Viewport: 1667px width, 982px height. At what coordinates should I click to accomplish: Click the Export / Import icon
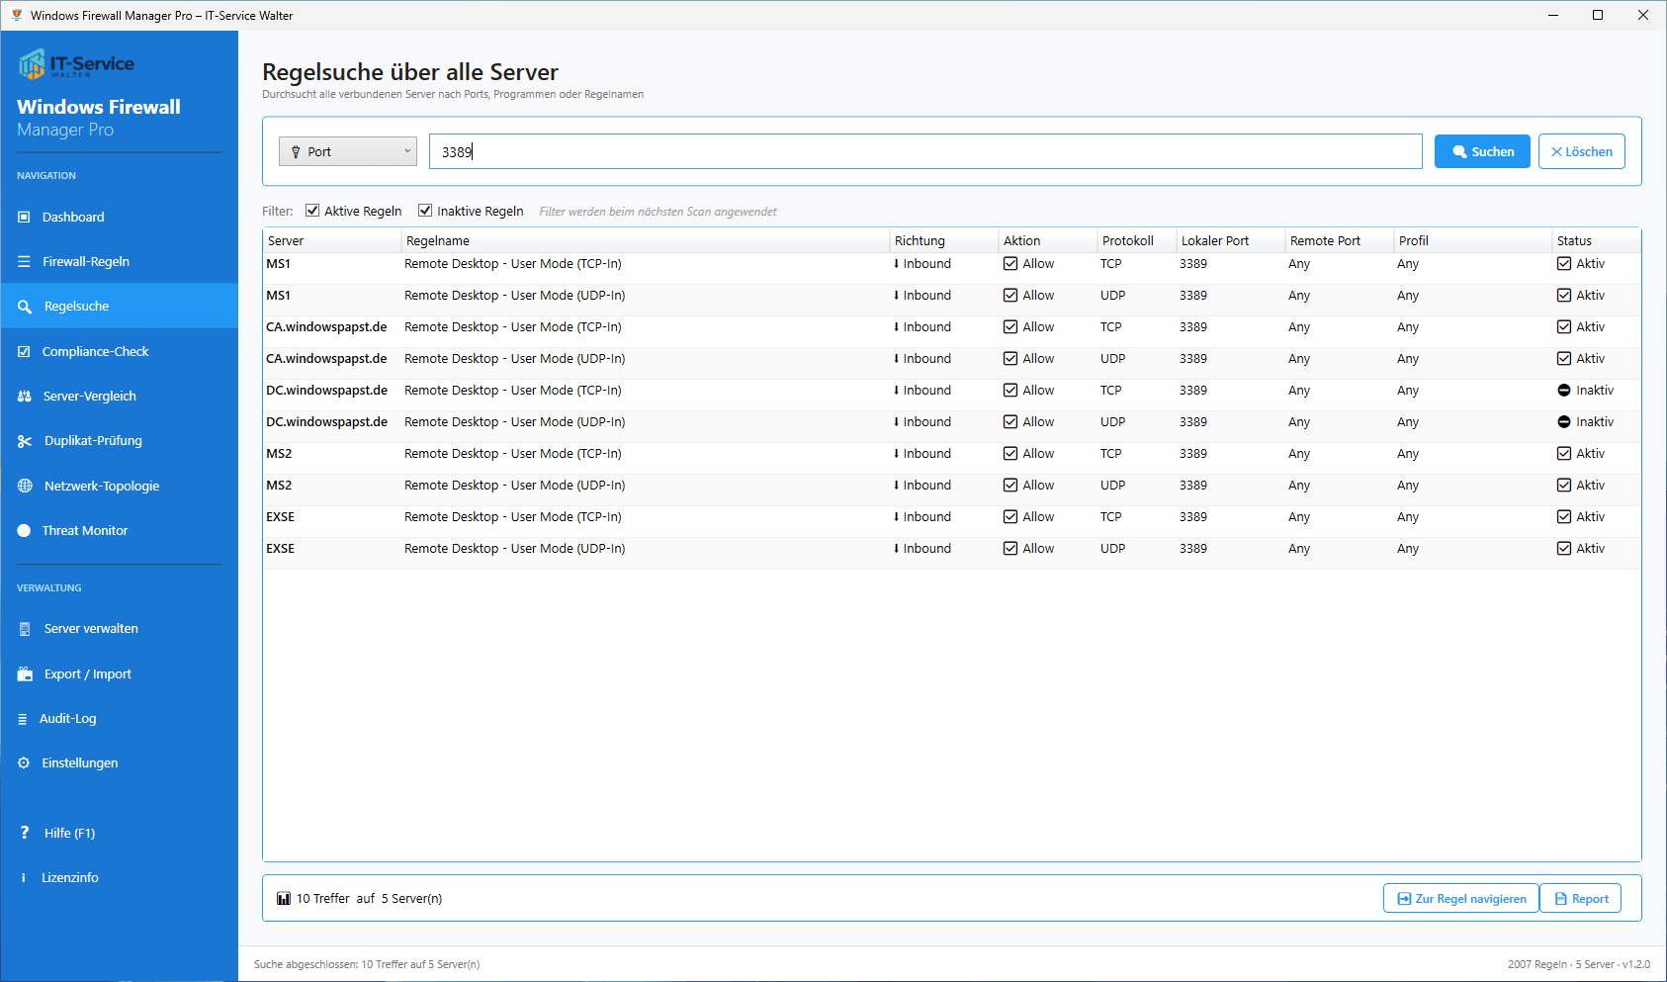point(25,674)
